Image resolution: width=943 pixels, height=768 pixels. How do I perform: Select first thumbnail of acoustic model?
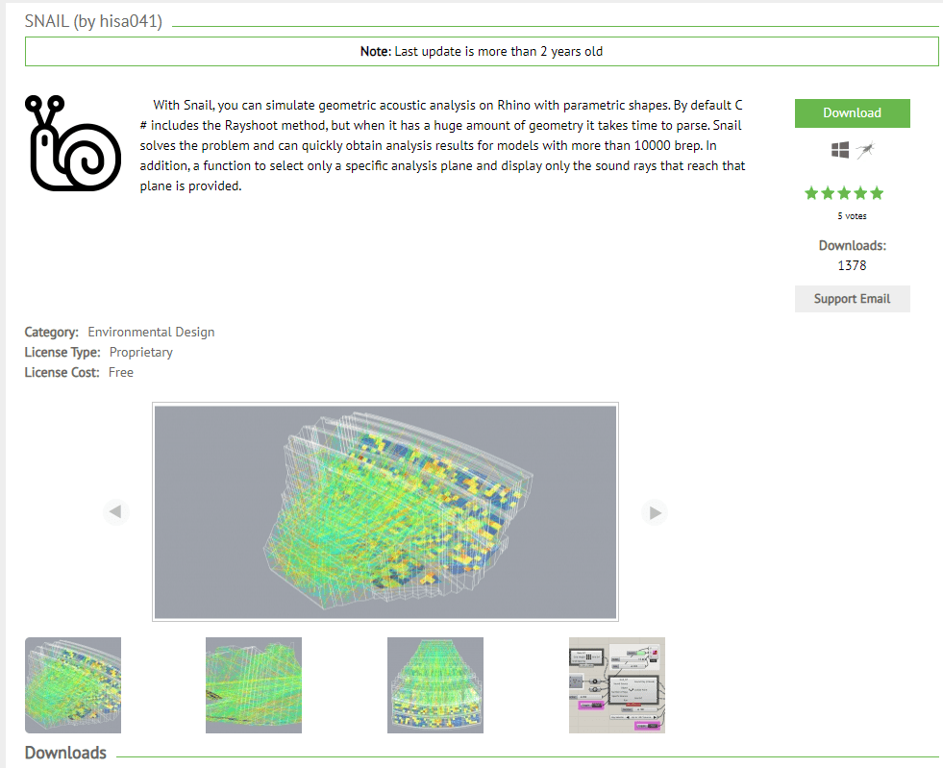(73, 685)
